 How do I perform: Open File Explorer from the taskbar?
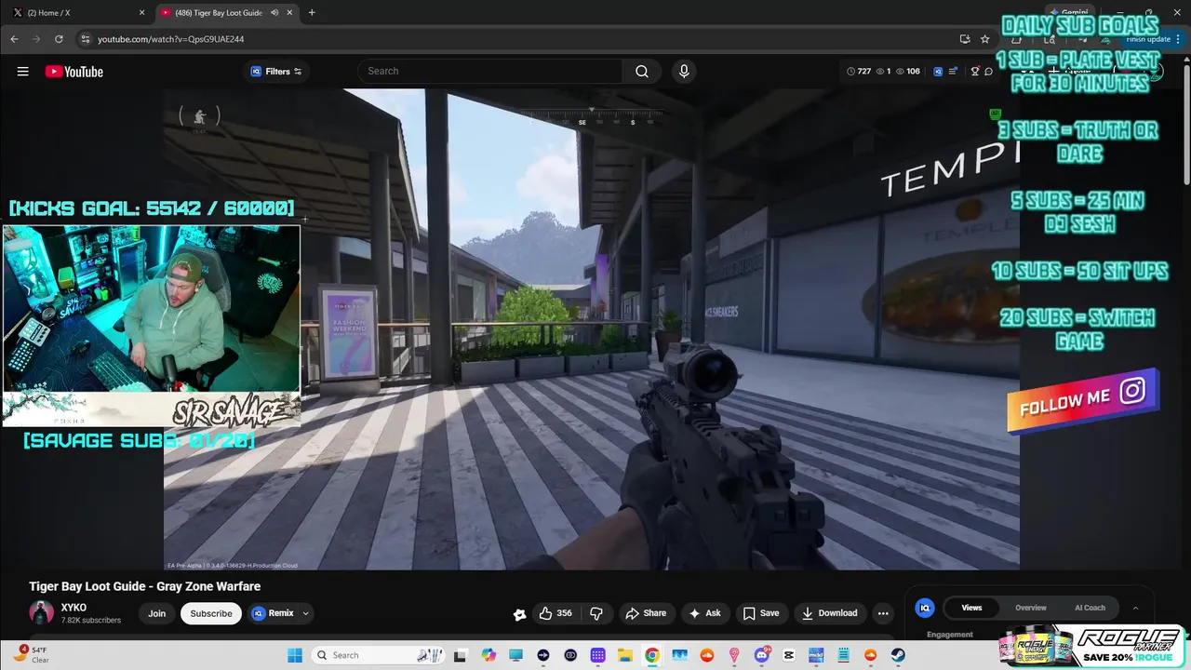pos(625,655)
